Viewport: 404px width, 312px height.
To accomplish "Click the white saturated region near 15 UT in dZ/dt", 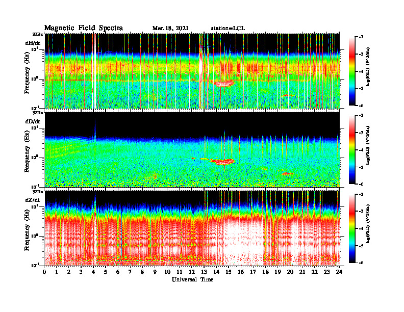I will (x=242, y=242).
